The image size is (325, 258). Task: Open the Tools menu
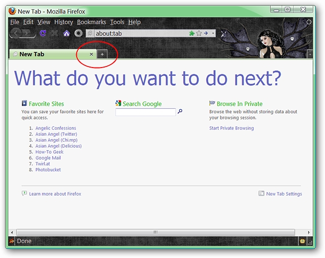pyautogui.click(x=117, y=22)
